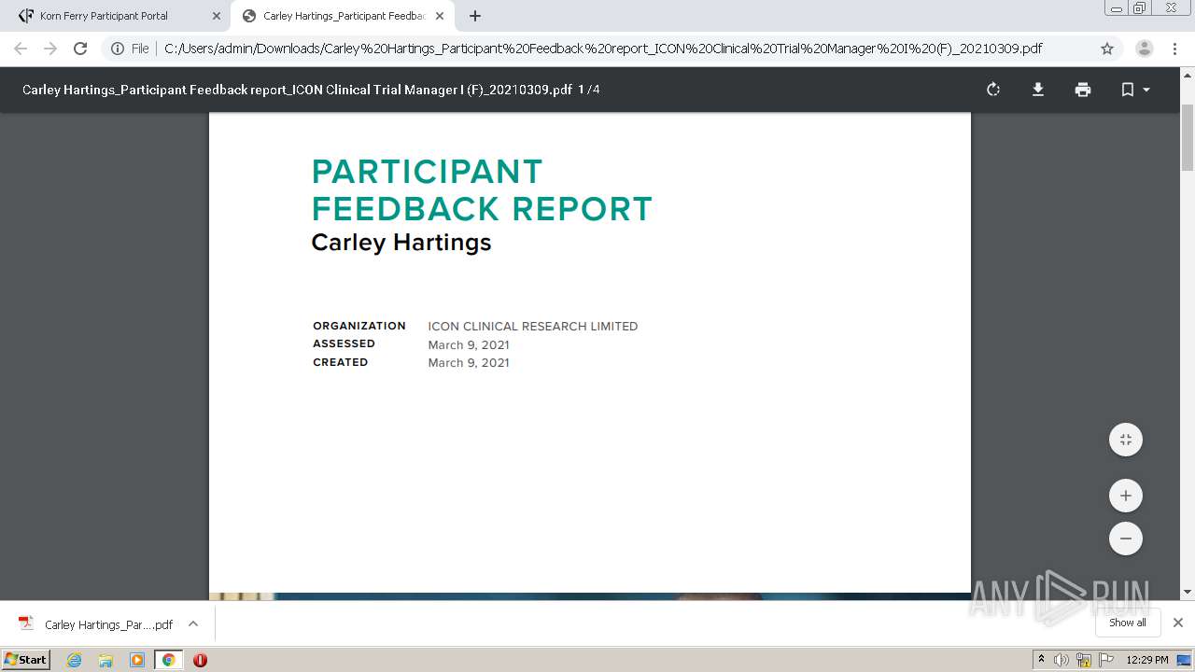The image size is (1195, 672).
Task: Open the Action Center flag icon
Action: tap(1105, 660)
